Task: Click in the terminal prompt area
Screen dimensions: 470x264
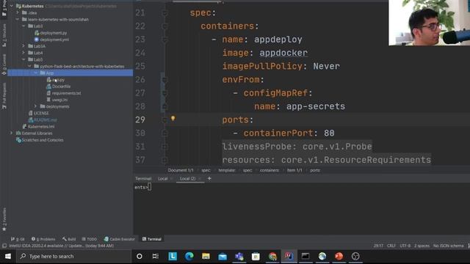Action: tap(302, 210)
